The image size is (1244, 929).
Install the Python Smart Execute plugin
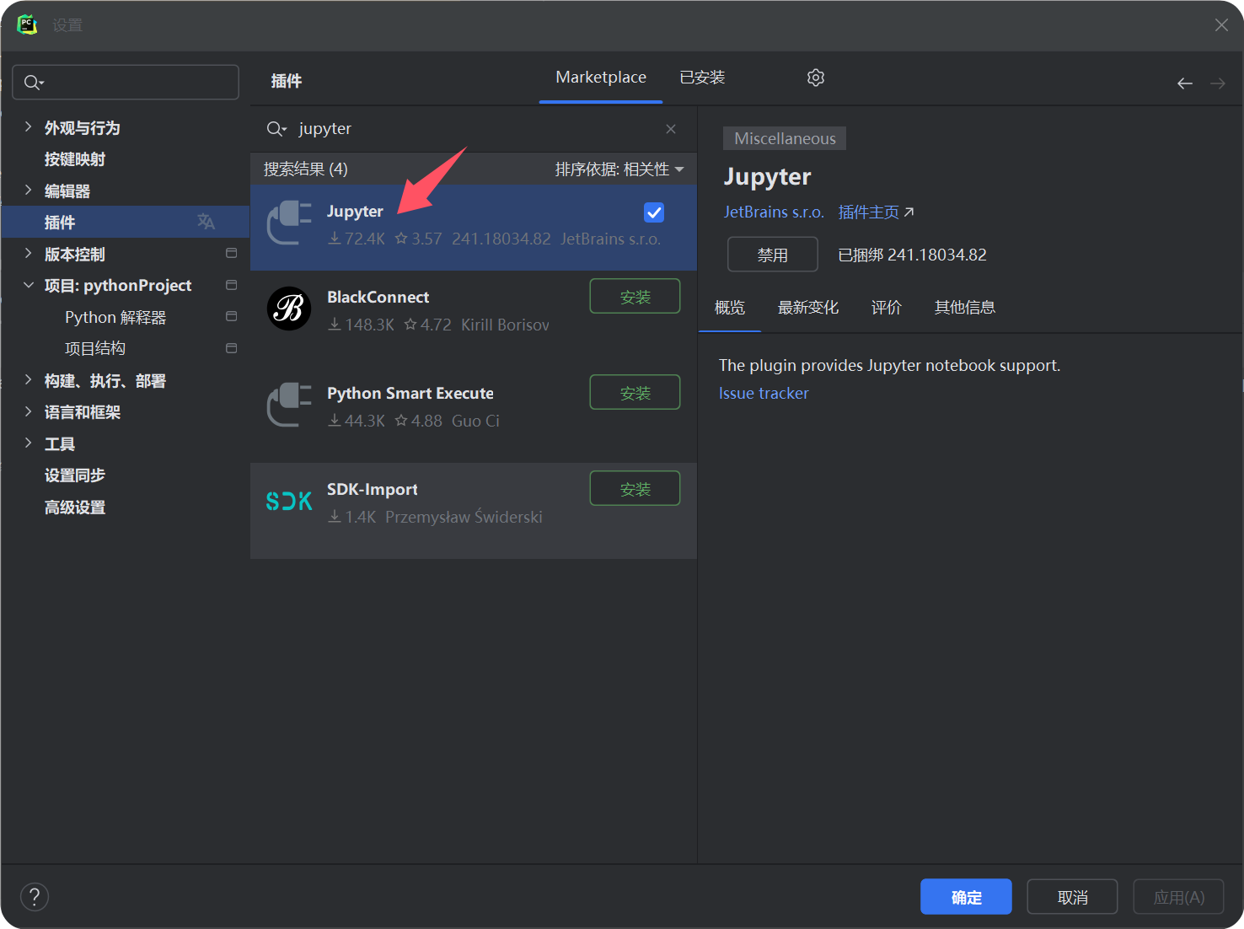click(x=635, y=393)
